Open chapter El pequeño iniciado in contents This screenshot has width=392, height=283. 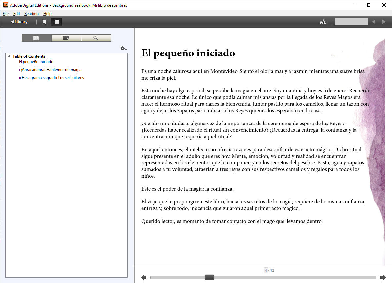click(36, 62)
